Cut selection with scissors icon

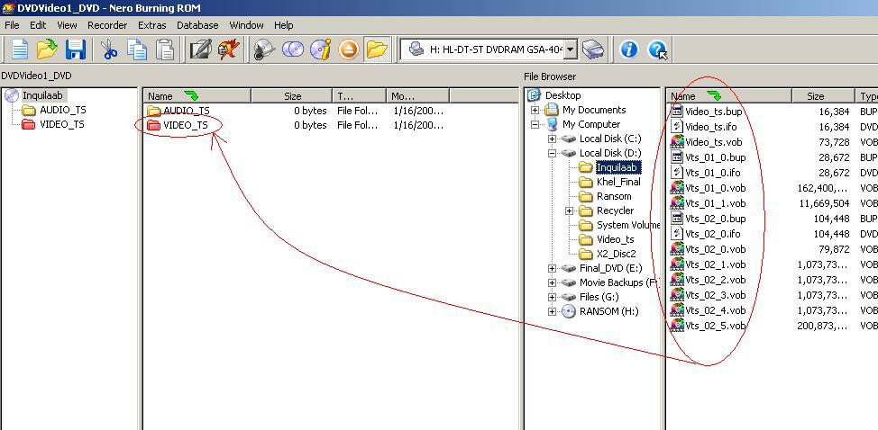(109, 49)
